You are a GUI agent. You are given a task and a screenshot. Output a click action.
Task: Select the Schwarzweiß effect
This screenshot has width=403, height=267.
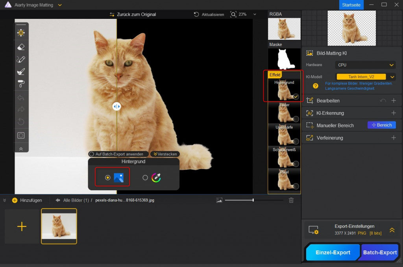click(284, 157)
